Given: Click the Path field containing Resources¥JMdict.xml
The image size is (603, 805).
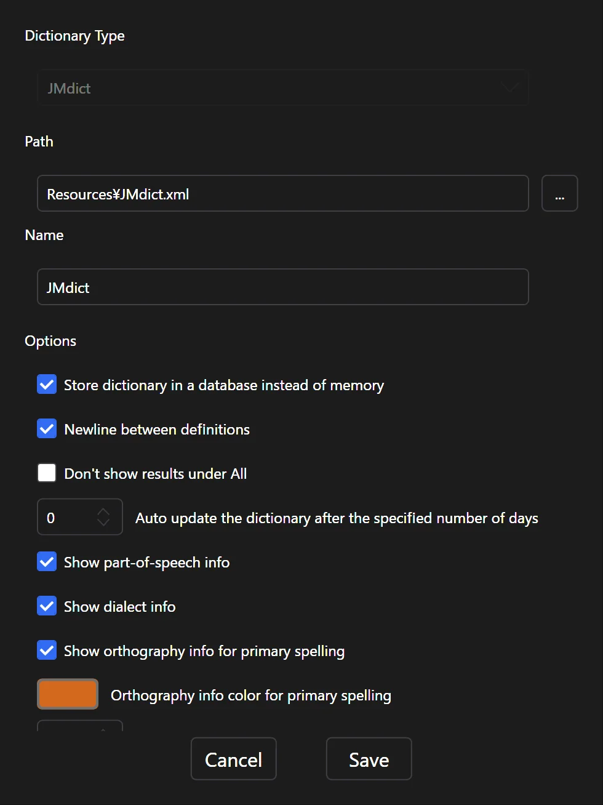Looking at the screenshot, I should 282,194.
